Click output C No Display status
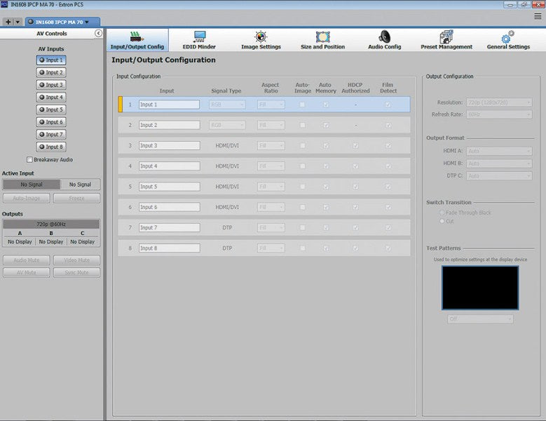The image size is (546, 421). 83,241
